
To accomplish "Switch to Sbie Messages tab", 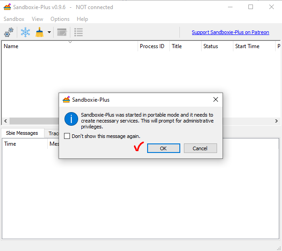I will [x=22, y=133].
